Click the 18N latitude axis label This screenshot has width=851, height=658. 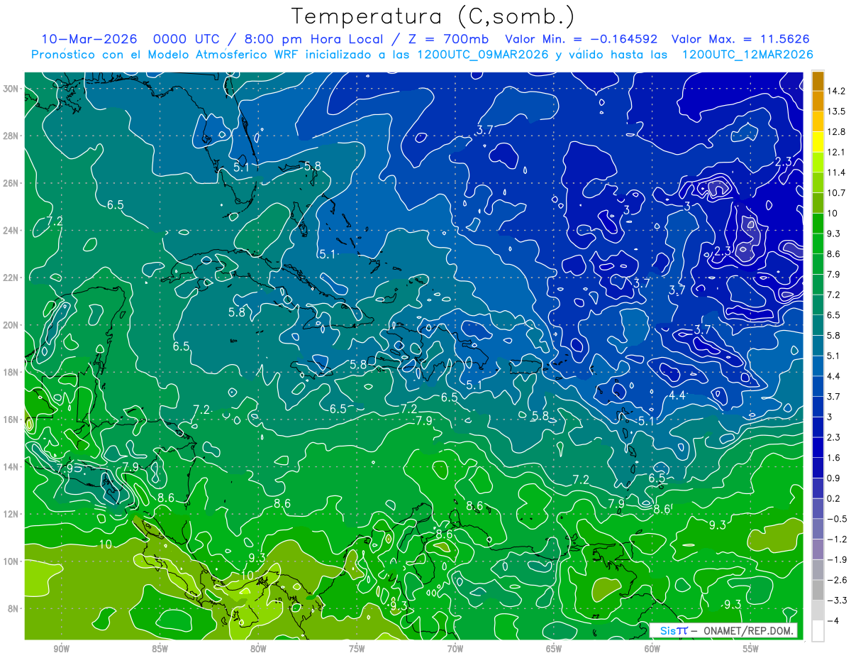[x=11, y=372]
